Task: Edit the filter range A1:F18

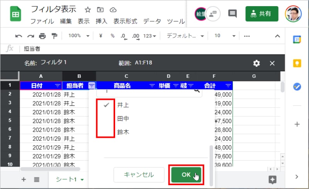Action: pos(143,63)
